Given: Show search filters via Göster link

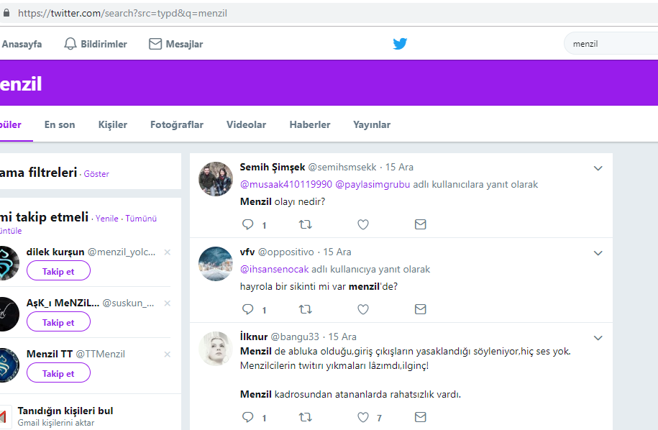Looking at the screenshot, I should (x=96, y=174).
